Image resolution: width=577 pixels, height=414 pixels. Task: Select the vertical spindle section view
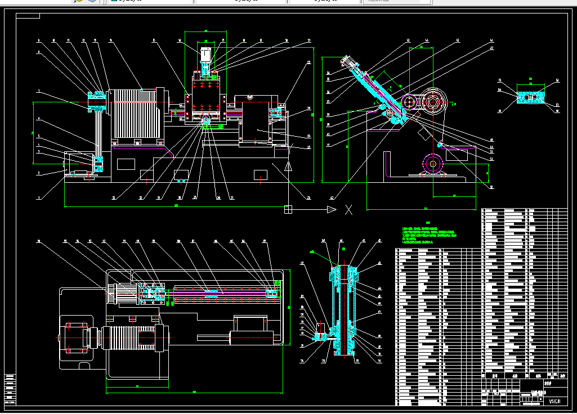(x=344, y=309)
